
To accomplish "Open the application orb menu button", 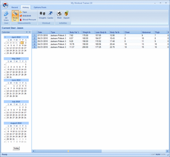I will coord(5,5).
